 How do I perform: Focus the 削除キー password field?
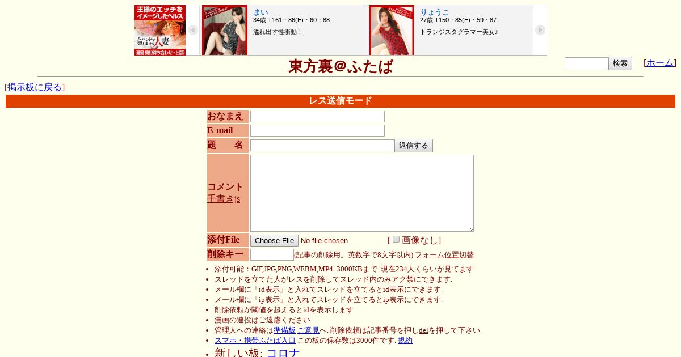point(272,255)
